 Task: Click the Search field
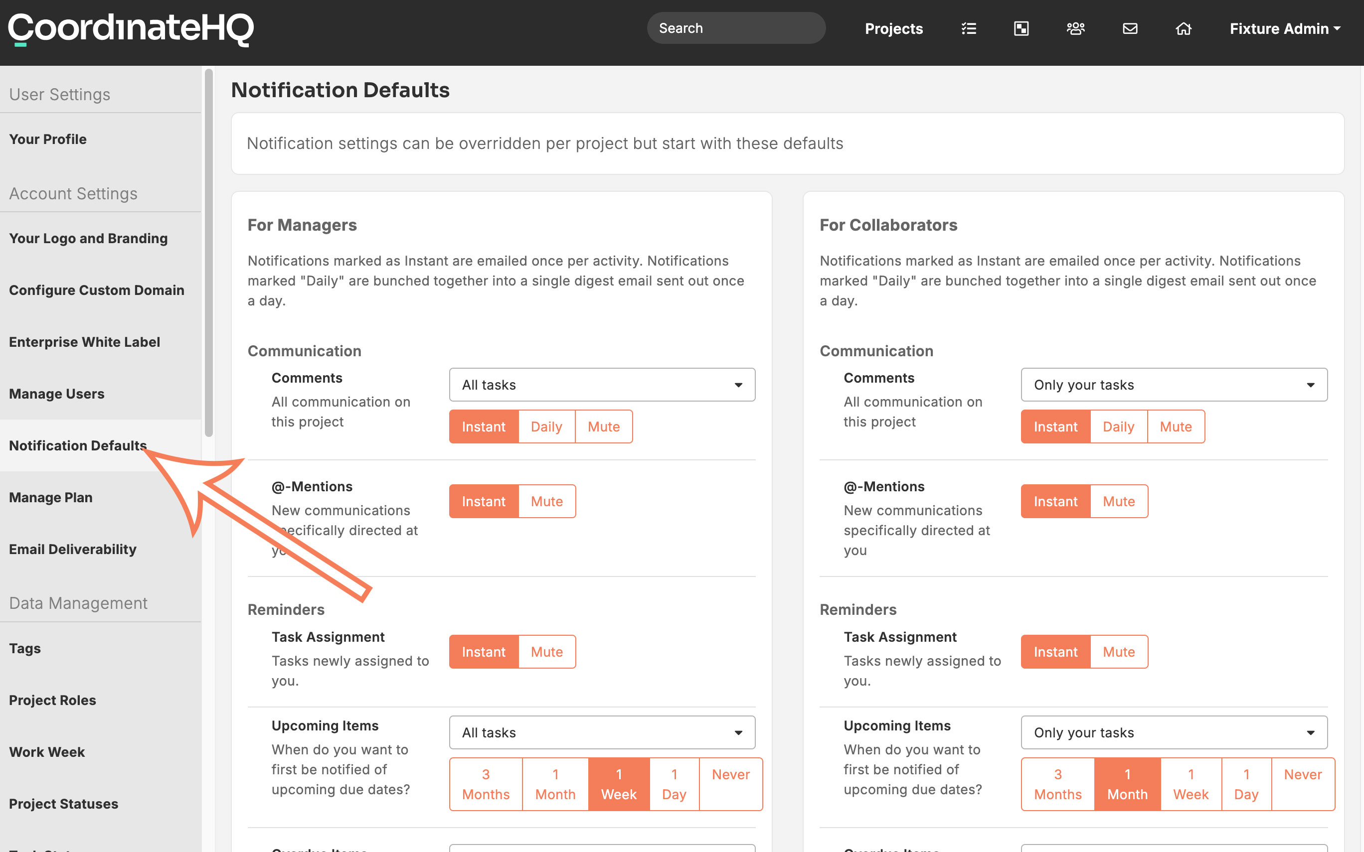click(x=736, y=28)
